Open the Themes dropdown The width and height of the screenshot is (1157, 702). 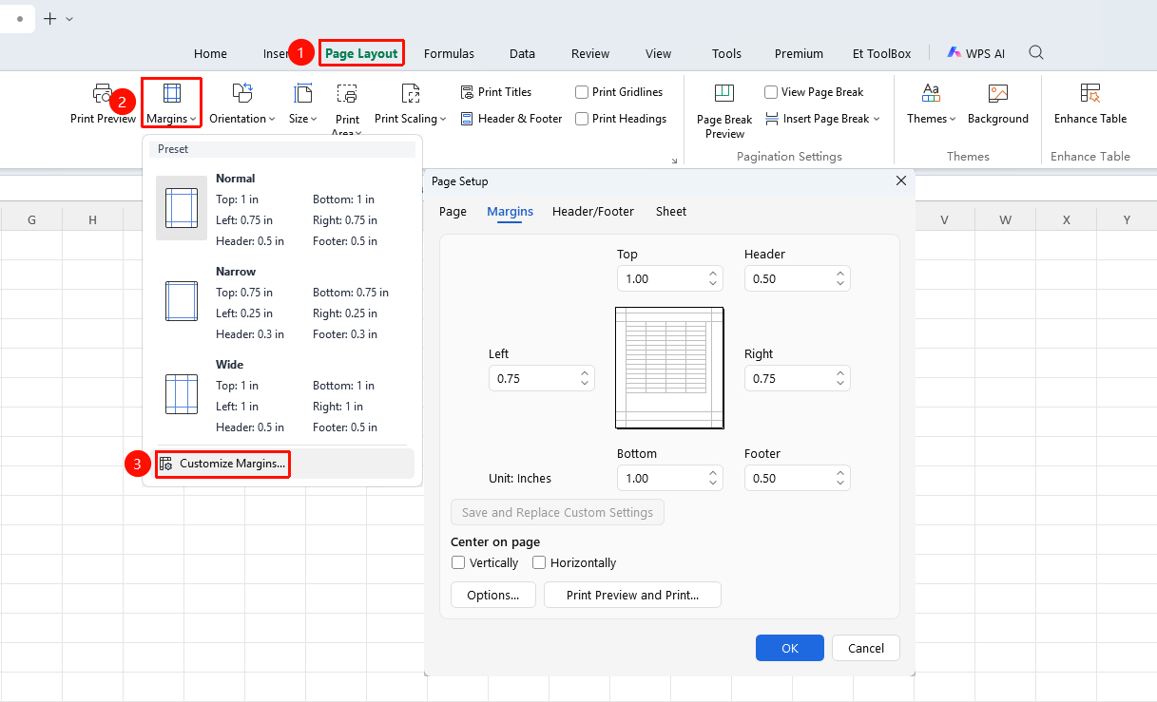pos(932,104)
